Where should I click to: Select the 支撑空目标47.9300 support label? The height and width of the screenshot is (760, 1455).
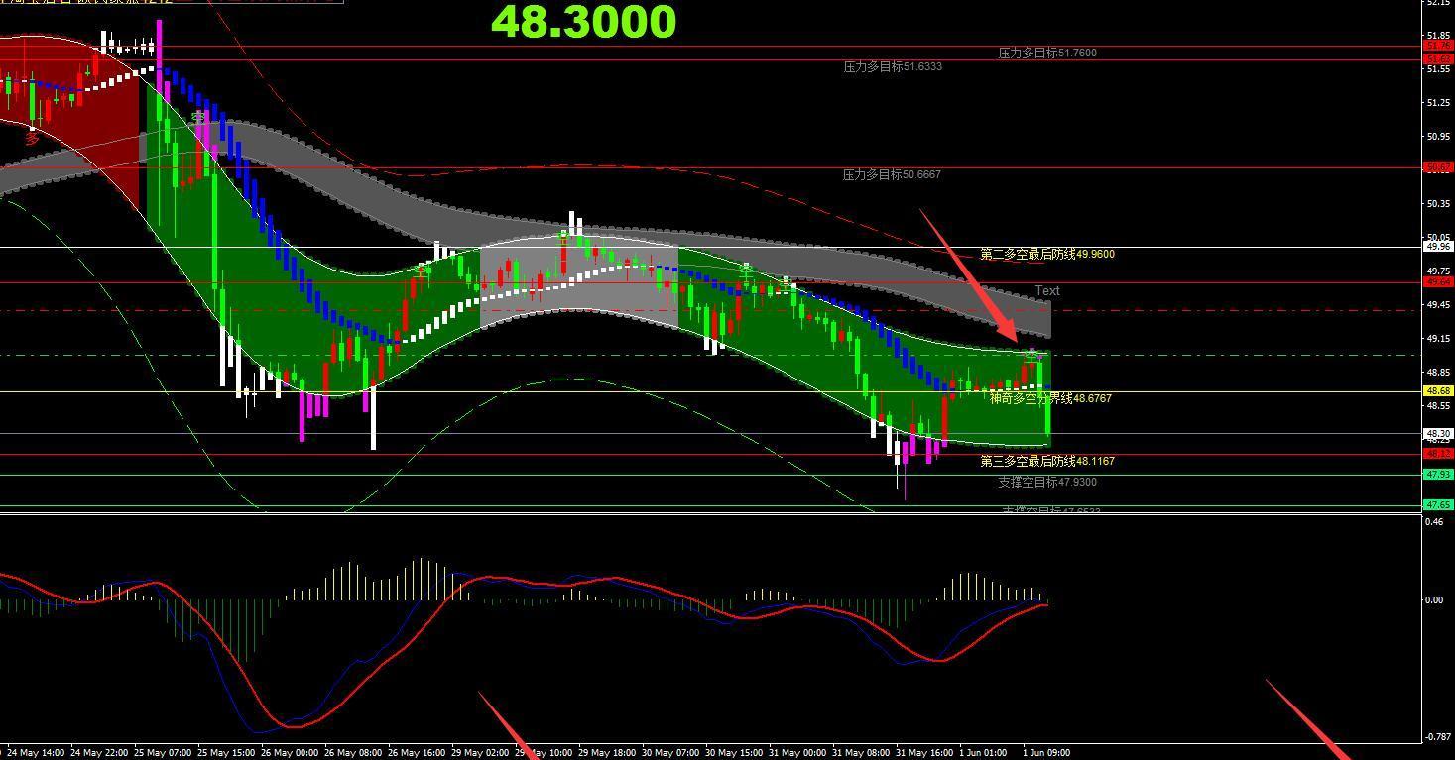(x=1047, y=482)
